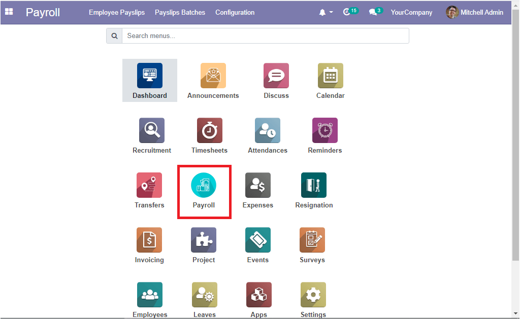Click the Search menus input field
Image resolution: width=520 pixels, height=319 pixels.
click(x=265, y=36)
